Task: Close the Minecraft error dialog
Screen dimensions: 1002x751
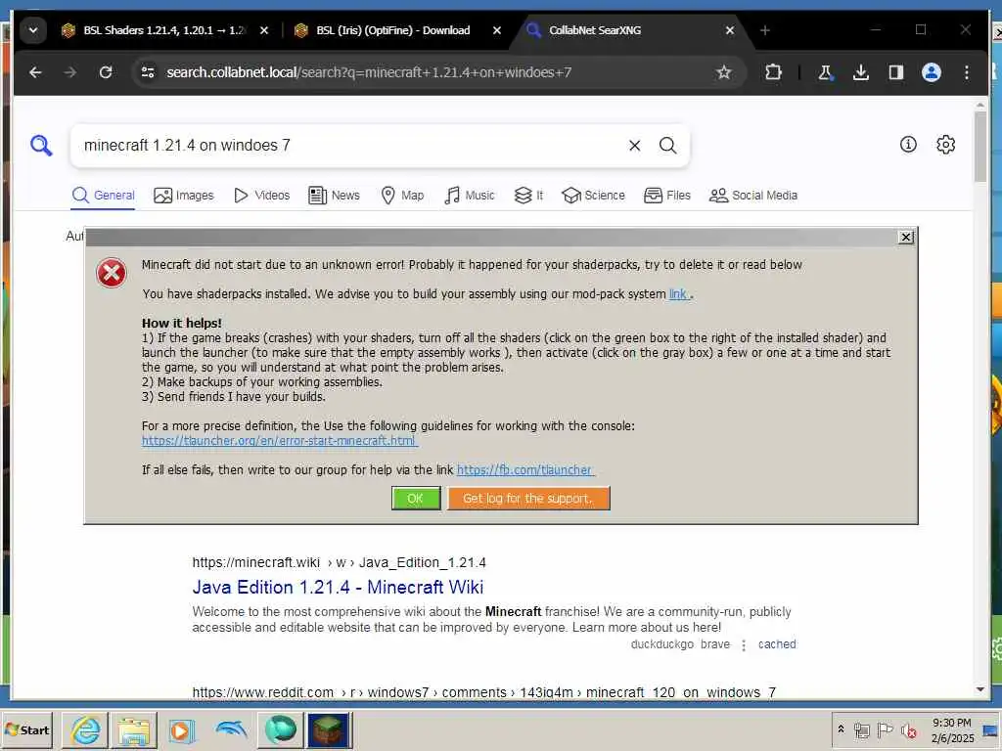Action: [905, 237]
